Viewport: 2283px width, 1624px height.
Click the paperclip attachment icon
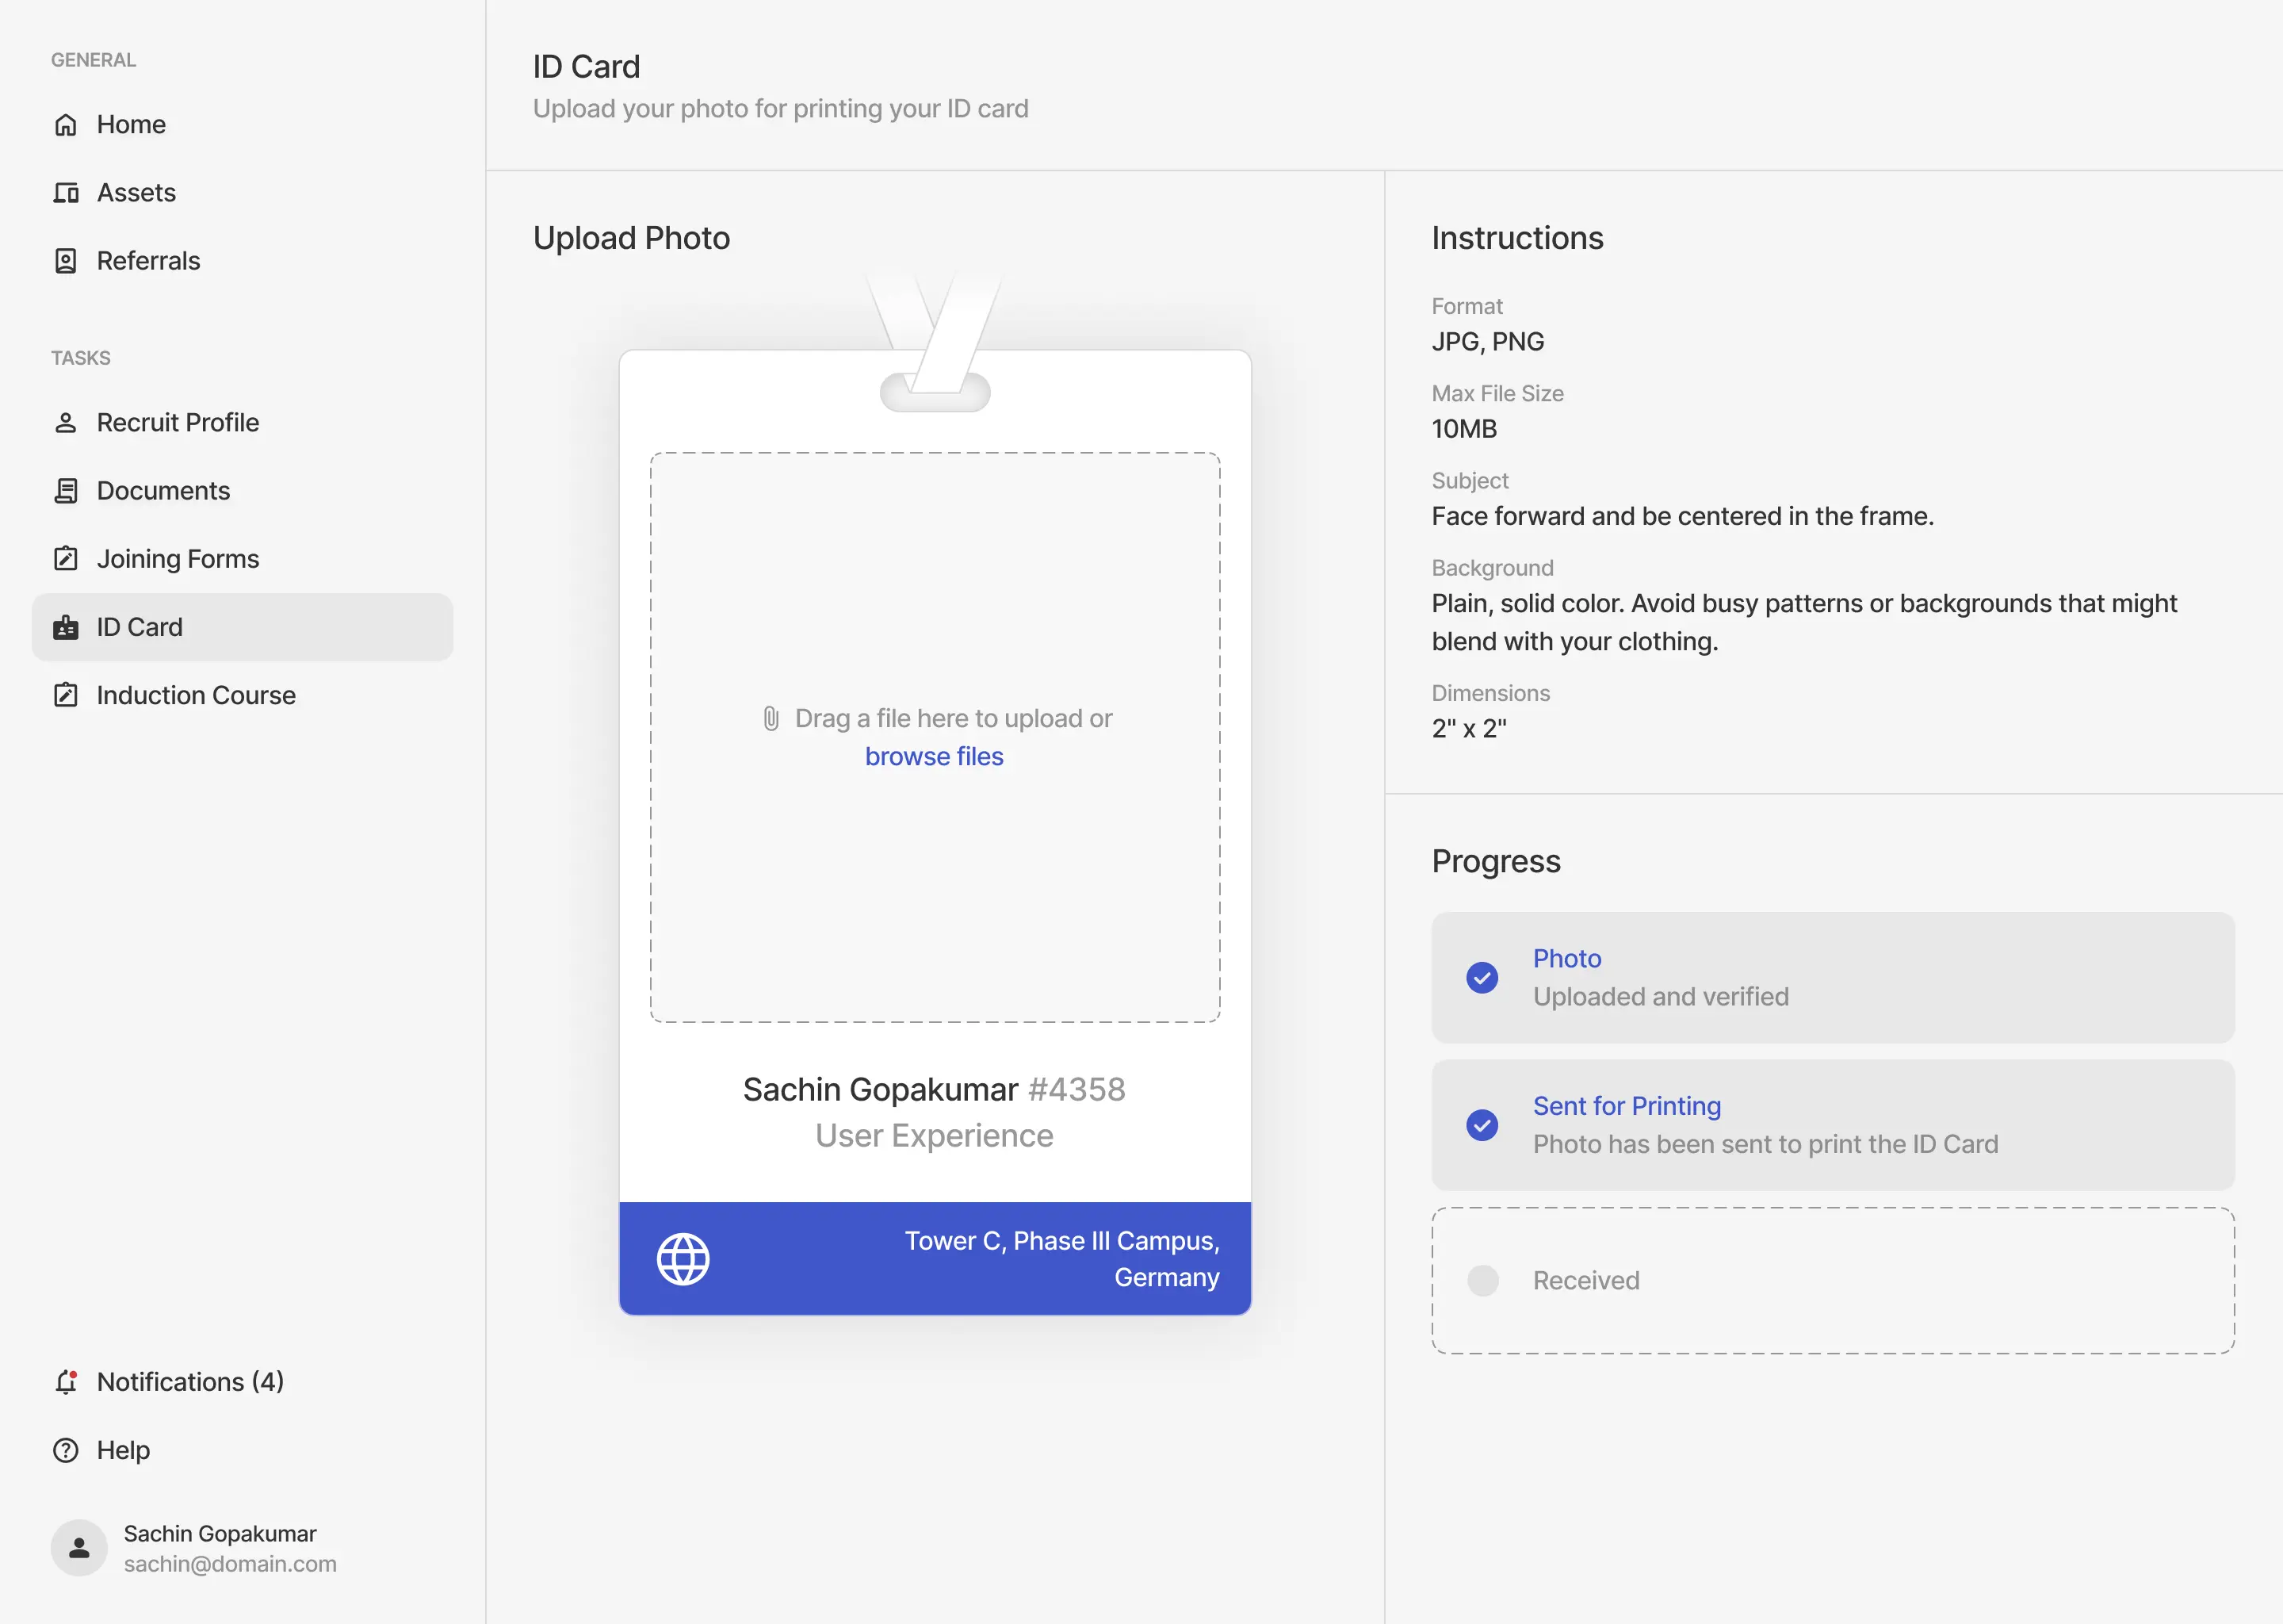[771, 719]
